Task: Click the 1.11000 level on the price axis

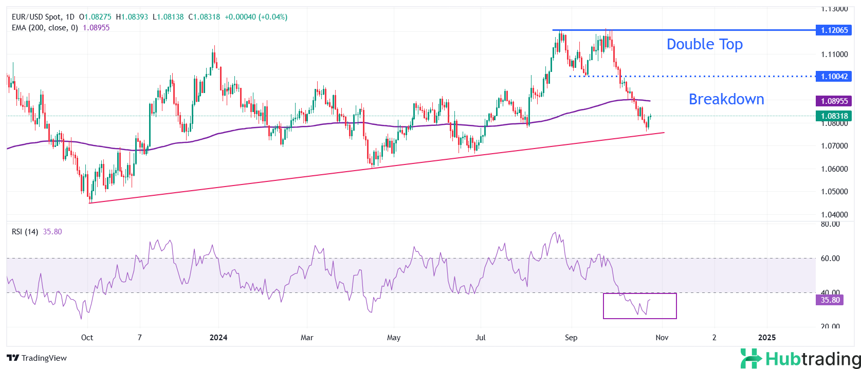Action: coord(834,54)
